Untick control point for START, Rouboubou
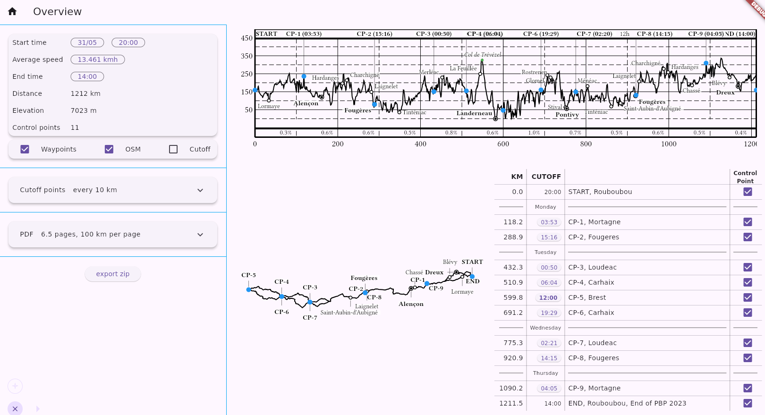This screenshot has width=765, height=415. pyautogui.click(x=748, y=192)
